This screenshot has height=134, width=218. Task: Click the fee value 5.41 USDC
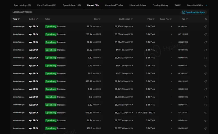coord(183,113)
